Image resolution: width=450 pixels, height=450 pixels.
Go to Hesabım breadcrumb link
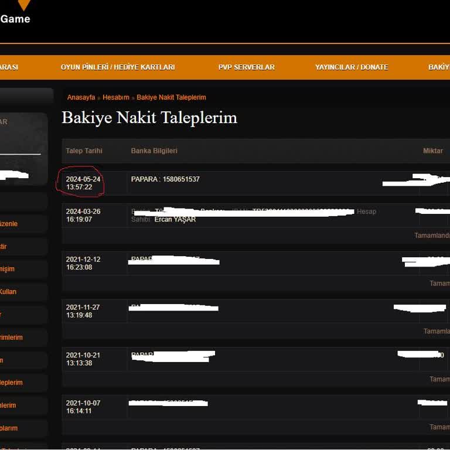click(116, 97)
